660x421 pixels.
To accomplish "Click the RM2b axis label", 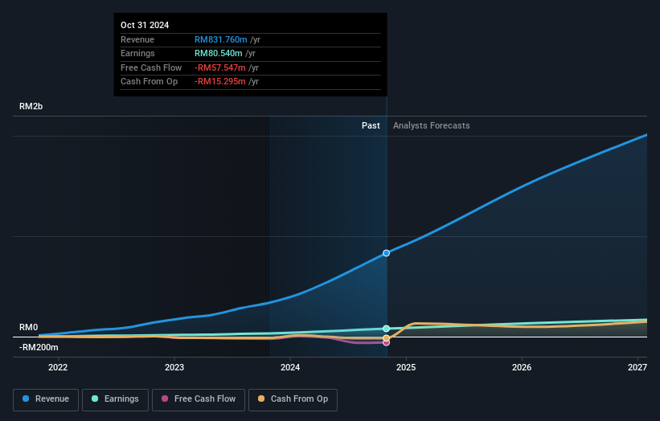I will coord(31,106).
